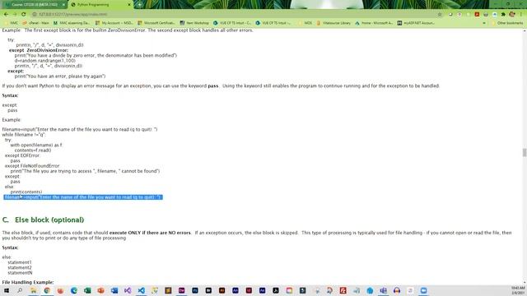Open Chrome extensions puzzle icon
Viewport: 527px width, 296px height.
pos(503,15)
